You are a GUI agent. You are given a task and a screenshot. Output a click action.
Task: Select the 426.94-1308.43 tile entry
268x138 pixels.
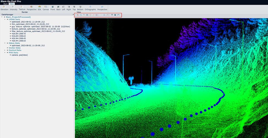19,38
